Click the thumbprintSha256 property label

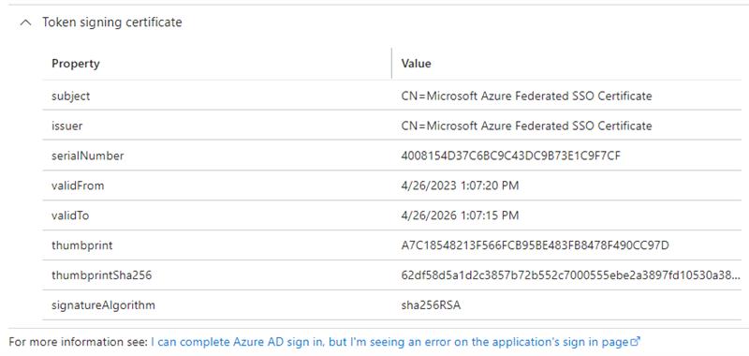coord(101,275)
